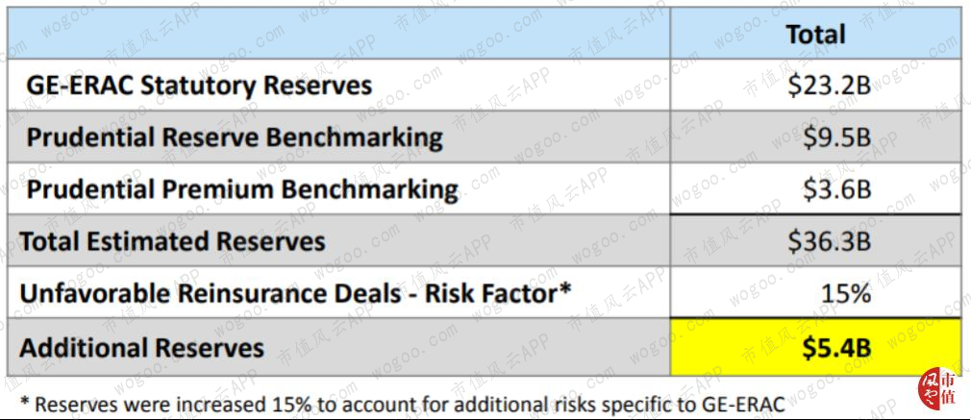971x420 pixels.
Task: Select the Prudential Premium Benchmarking row label
Action: [242, 189]
